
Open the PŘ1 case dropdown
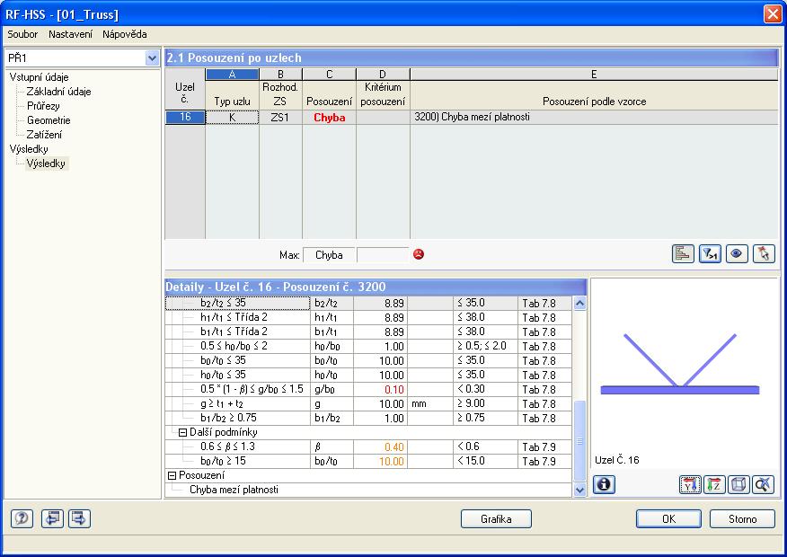click(x=152, y=58)
